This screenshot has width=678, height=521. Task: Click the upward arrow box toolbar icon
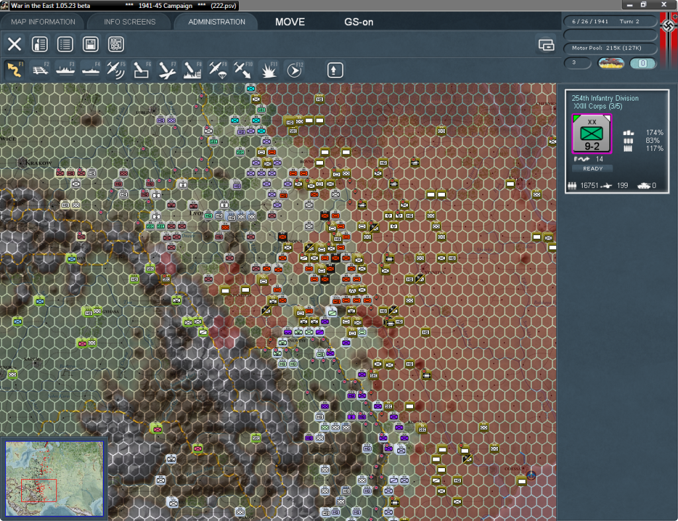click(334, 70)
